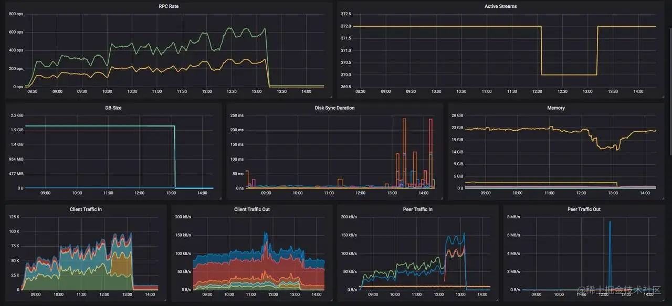Click the 372.5 value on Active Streams axis
Viewport: 672px width, 306px height.
point(346,14)
